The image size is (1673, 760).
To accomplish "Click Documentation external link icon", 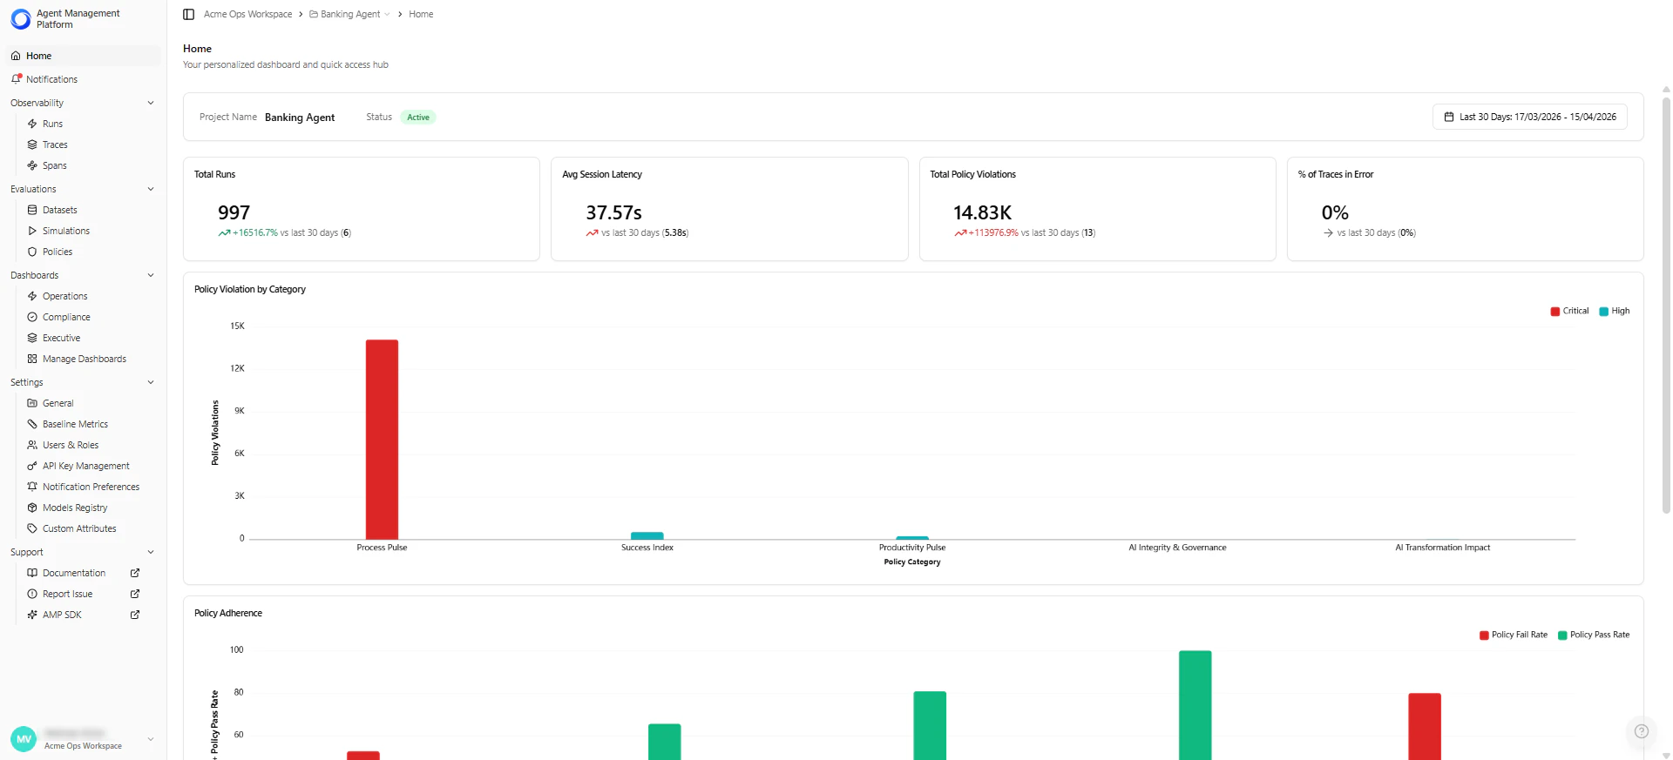I will point(135,573).
